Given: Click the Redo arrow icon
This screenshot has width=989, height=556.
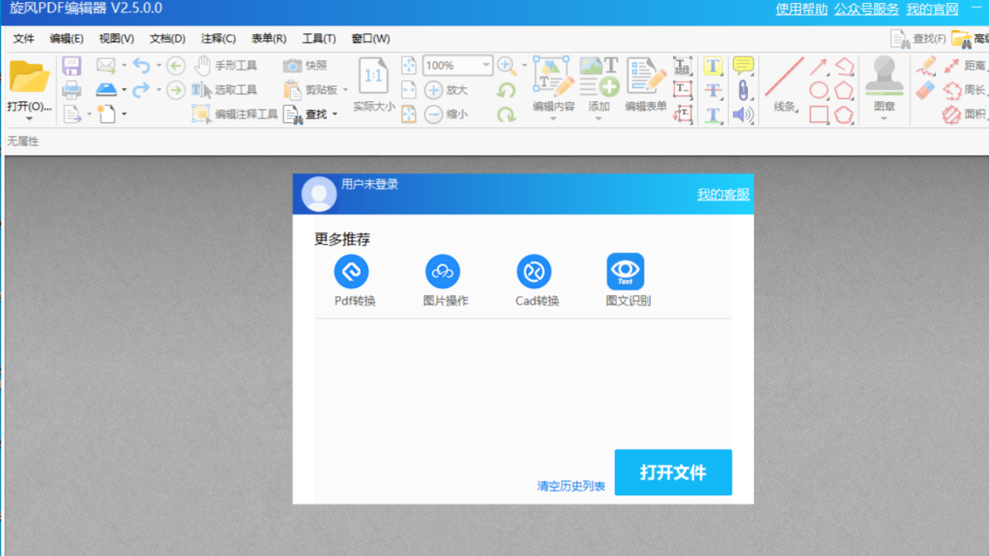Looking at the screenshot, I should point(141,90).
